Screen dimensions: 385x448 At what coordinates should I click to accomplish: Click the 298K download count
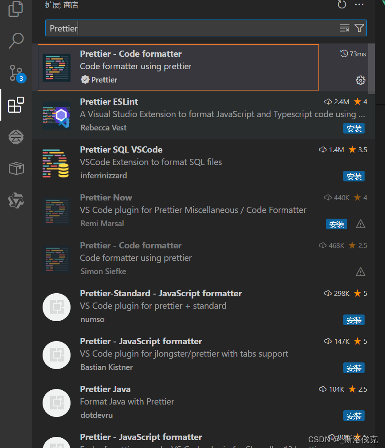click(x=337, y=294)
